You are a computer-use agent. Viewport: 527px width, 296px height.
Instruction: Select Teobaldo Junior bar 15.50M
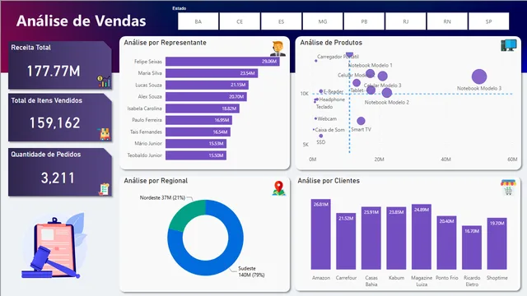[x=196, y=155]
